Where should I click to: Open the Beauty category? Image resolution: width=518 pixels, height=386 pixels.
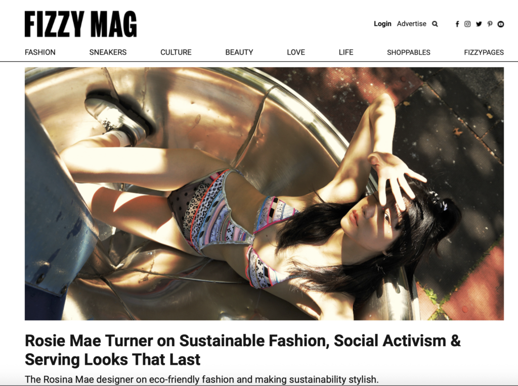coord(239,52)
